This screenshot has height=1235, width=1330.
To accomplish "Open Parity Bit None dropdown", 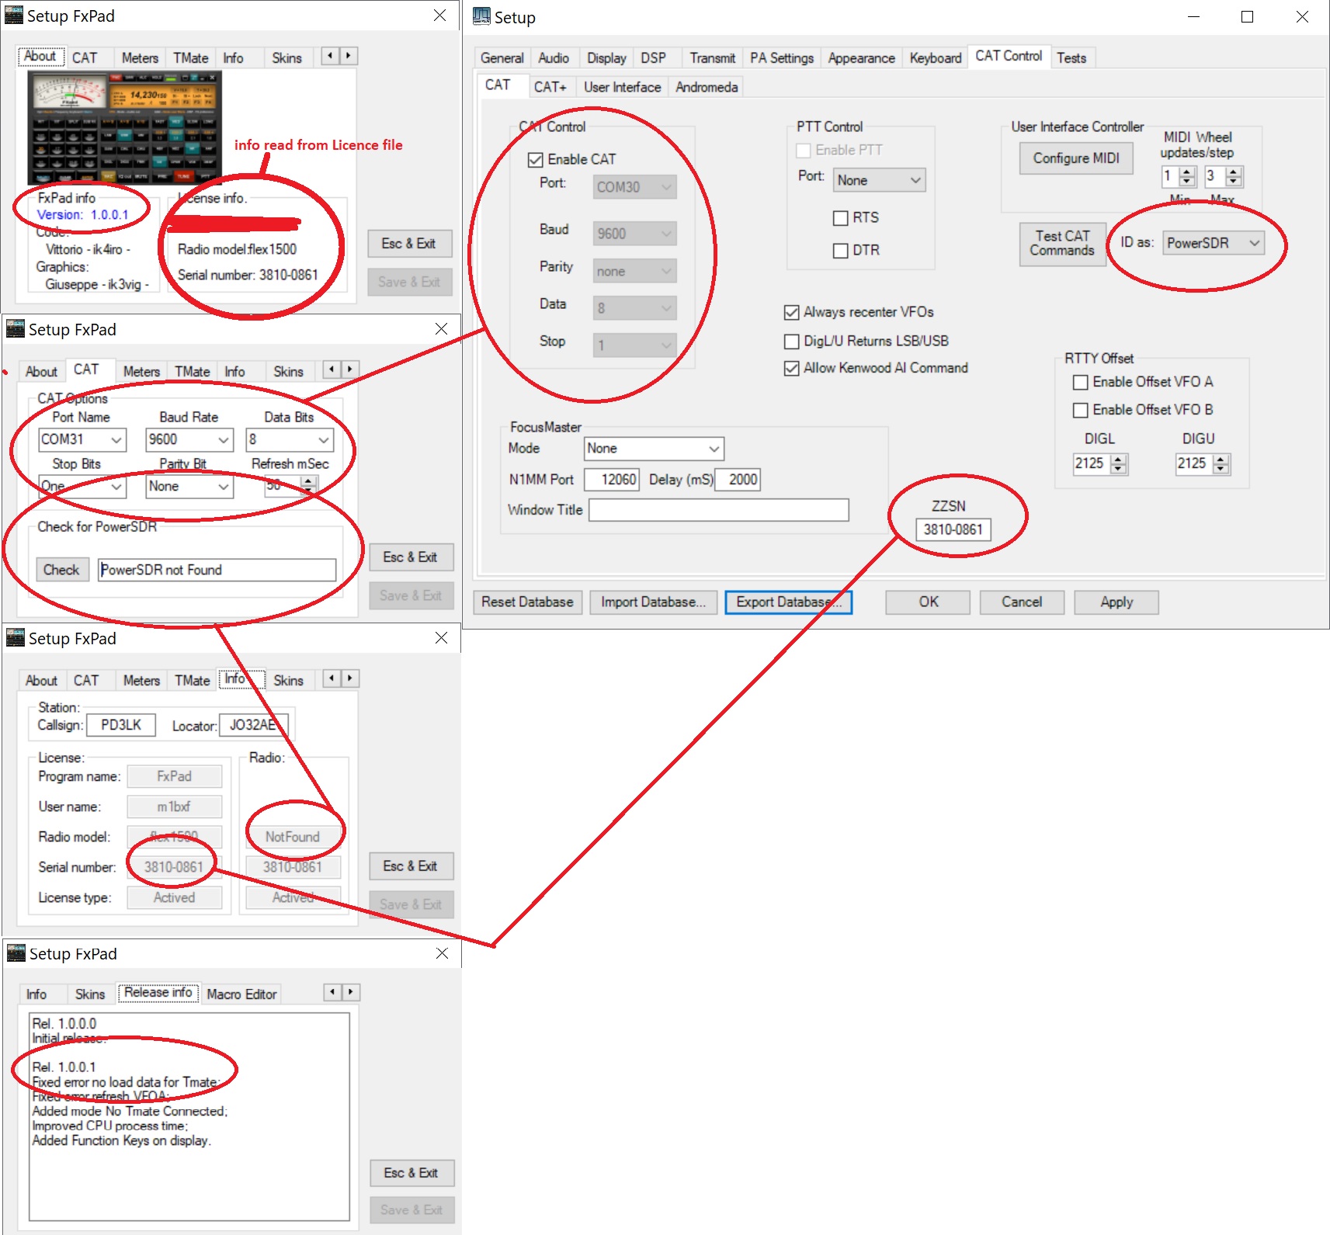I will coord(189,487).
